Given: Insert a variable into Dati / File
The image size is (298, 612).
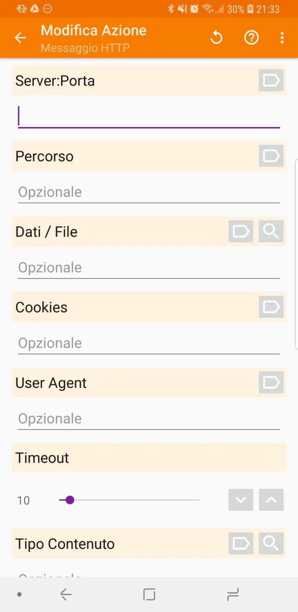Looking at the screenshot, I should click(240, 231).
